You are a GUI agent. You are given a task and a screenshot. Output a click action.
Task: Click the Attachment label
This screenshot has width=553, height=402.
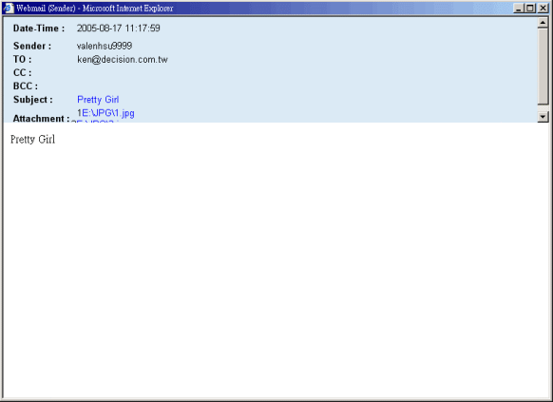click(x=41, y=118)
